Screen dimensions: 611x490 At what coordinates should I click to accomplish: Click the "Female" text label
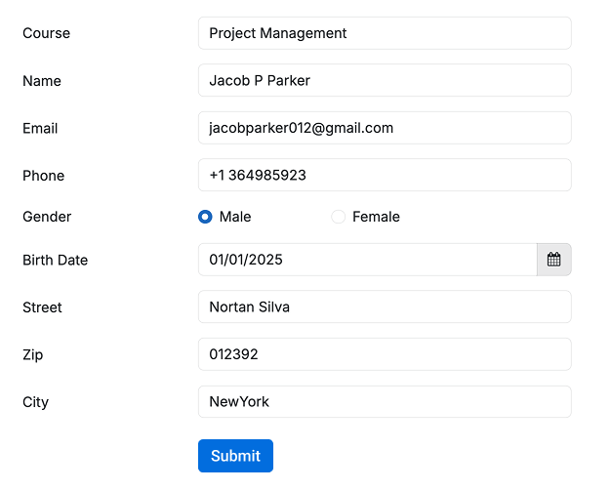pos(376,217)
